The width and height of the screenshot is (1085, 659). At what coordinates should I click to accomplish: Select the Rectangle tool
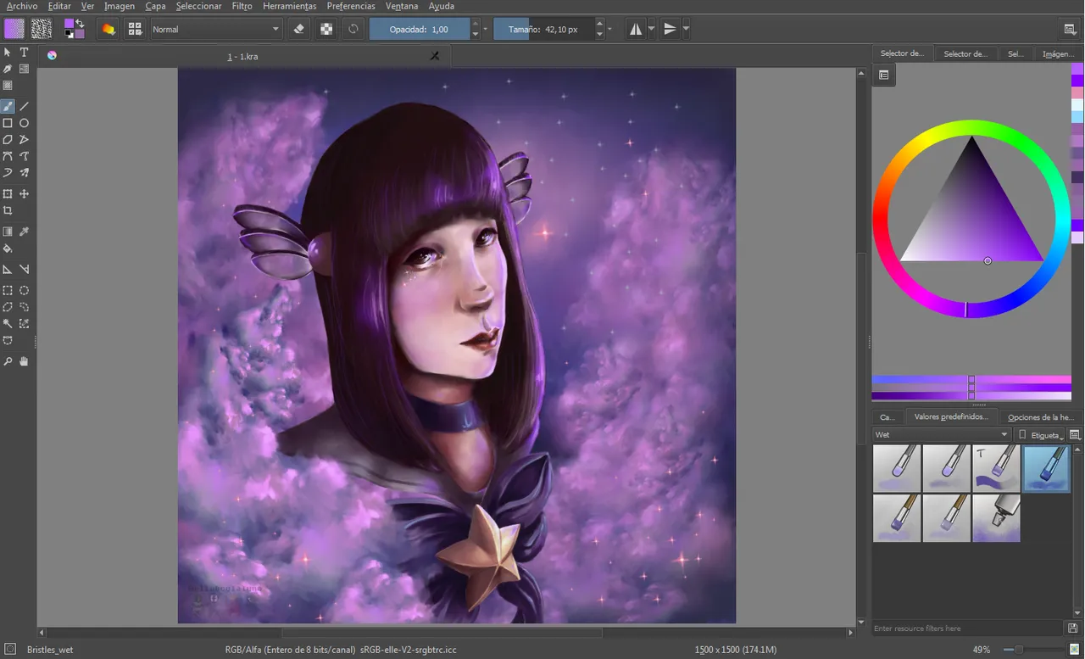[8, 123]
